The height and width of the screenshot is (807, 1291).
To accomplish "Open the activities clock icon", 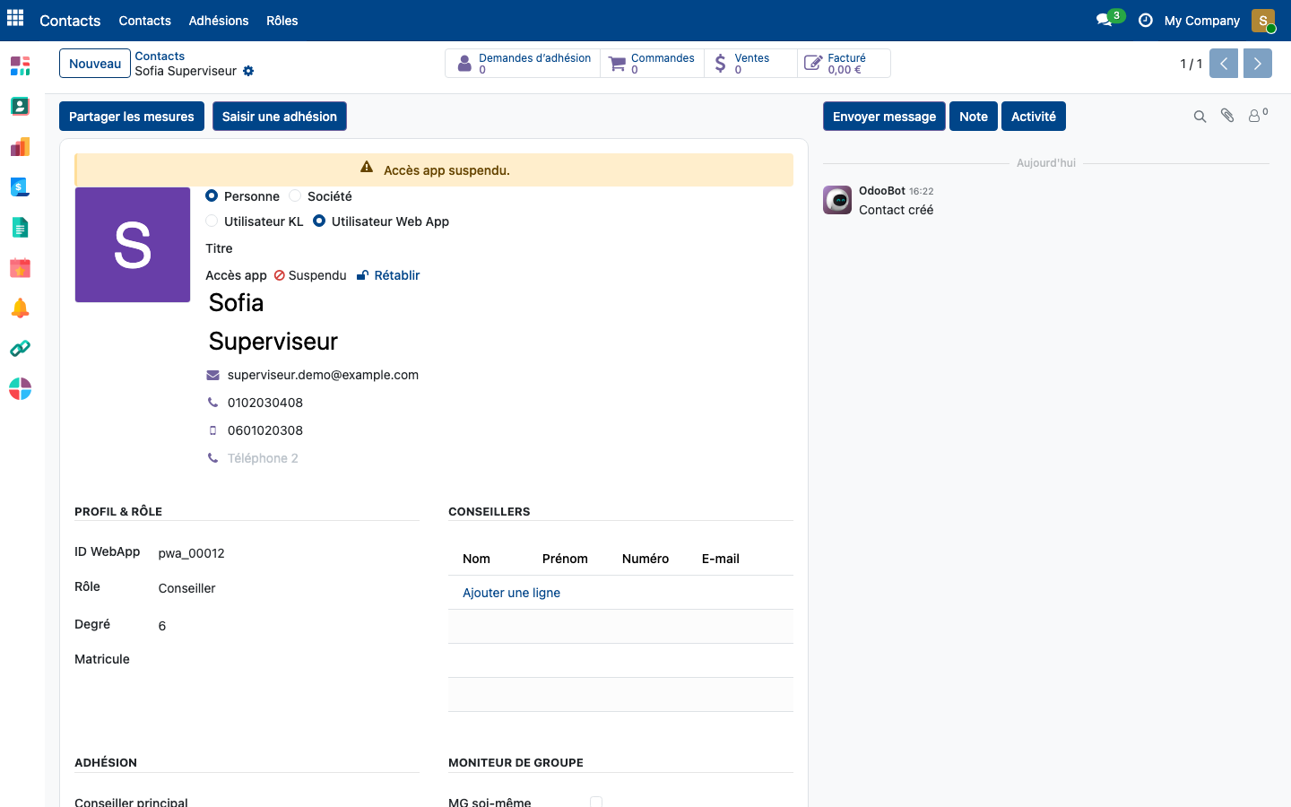I will click(x=1145, y=20).
